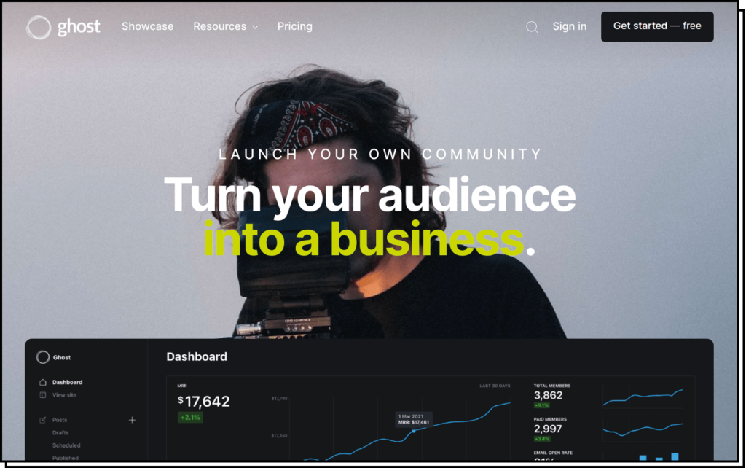
Task: Click the +2.1% MRR growth badge
Action: 190,418
